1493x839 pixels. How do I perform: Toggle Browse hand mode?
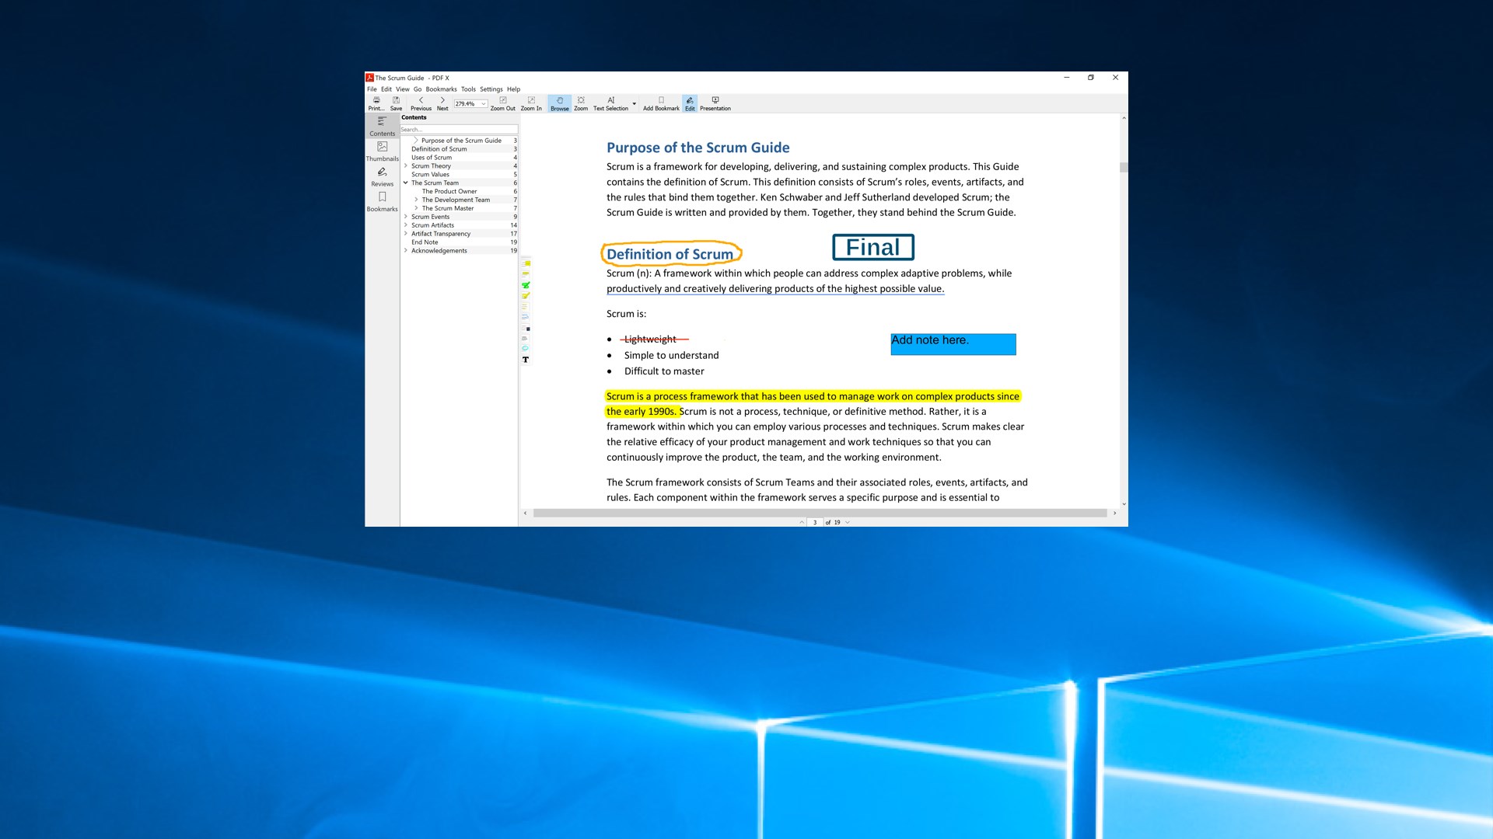click(559, 103)
